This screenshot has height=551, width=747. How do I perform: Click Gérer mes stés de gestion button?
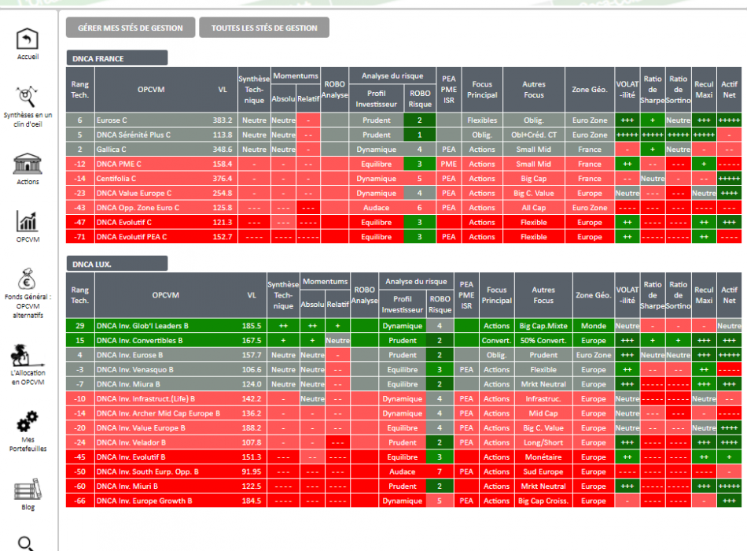(x=131, y=28)
